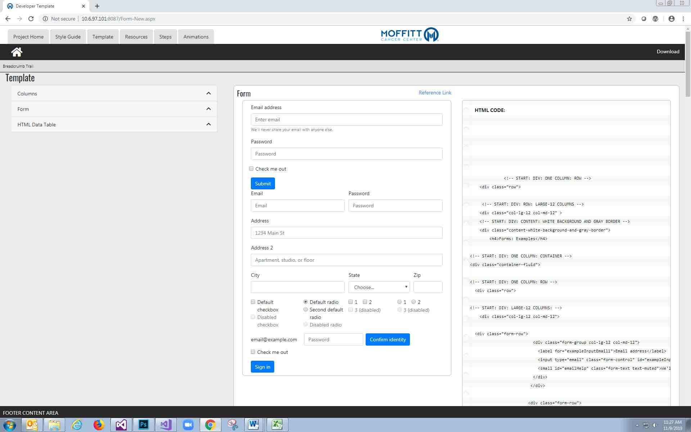Follow the Reference Link

pos(435,93)
